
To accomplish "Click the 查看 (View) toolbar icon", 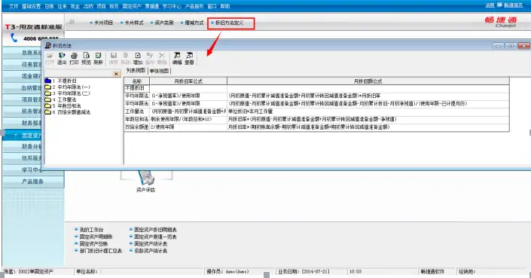I will point(189,59).
